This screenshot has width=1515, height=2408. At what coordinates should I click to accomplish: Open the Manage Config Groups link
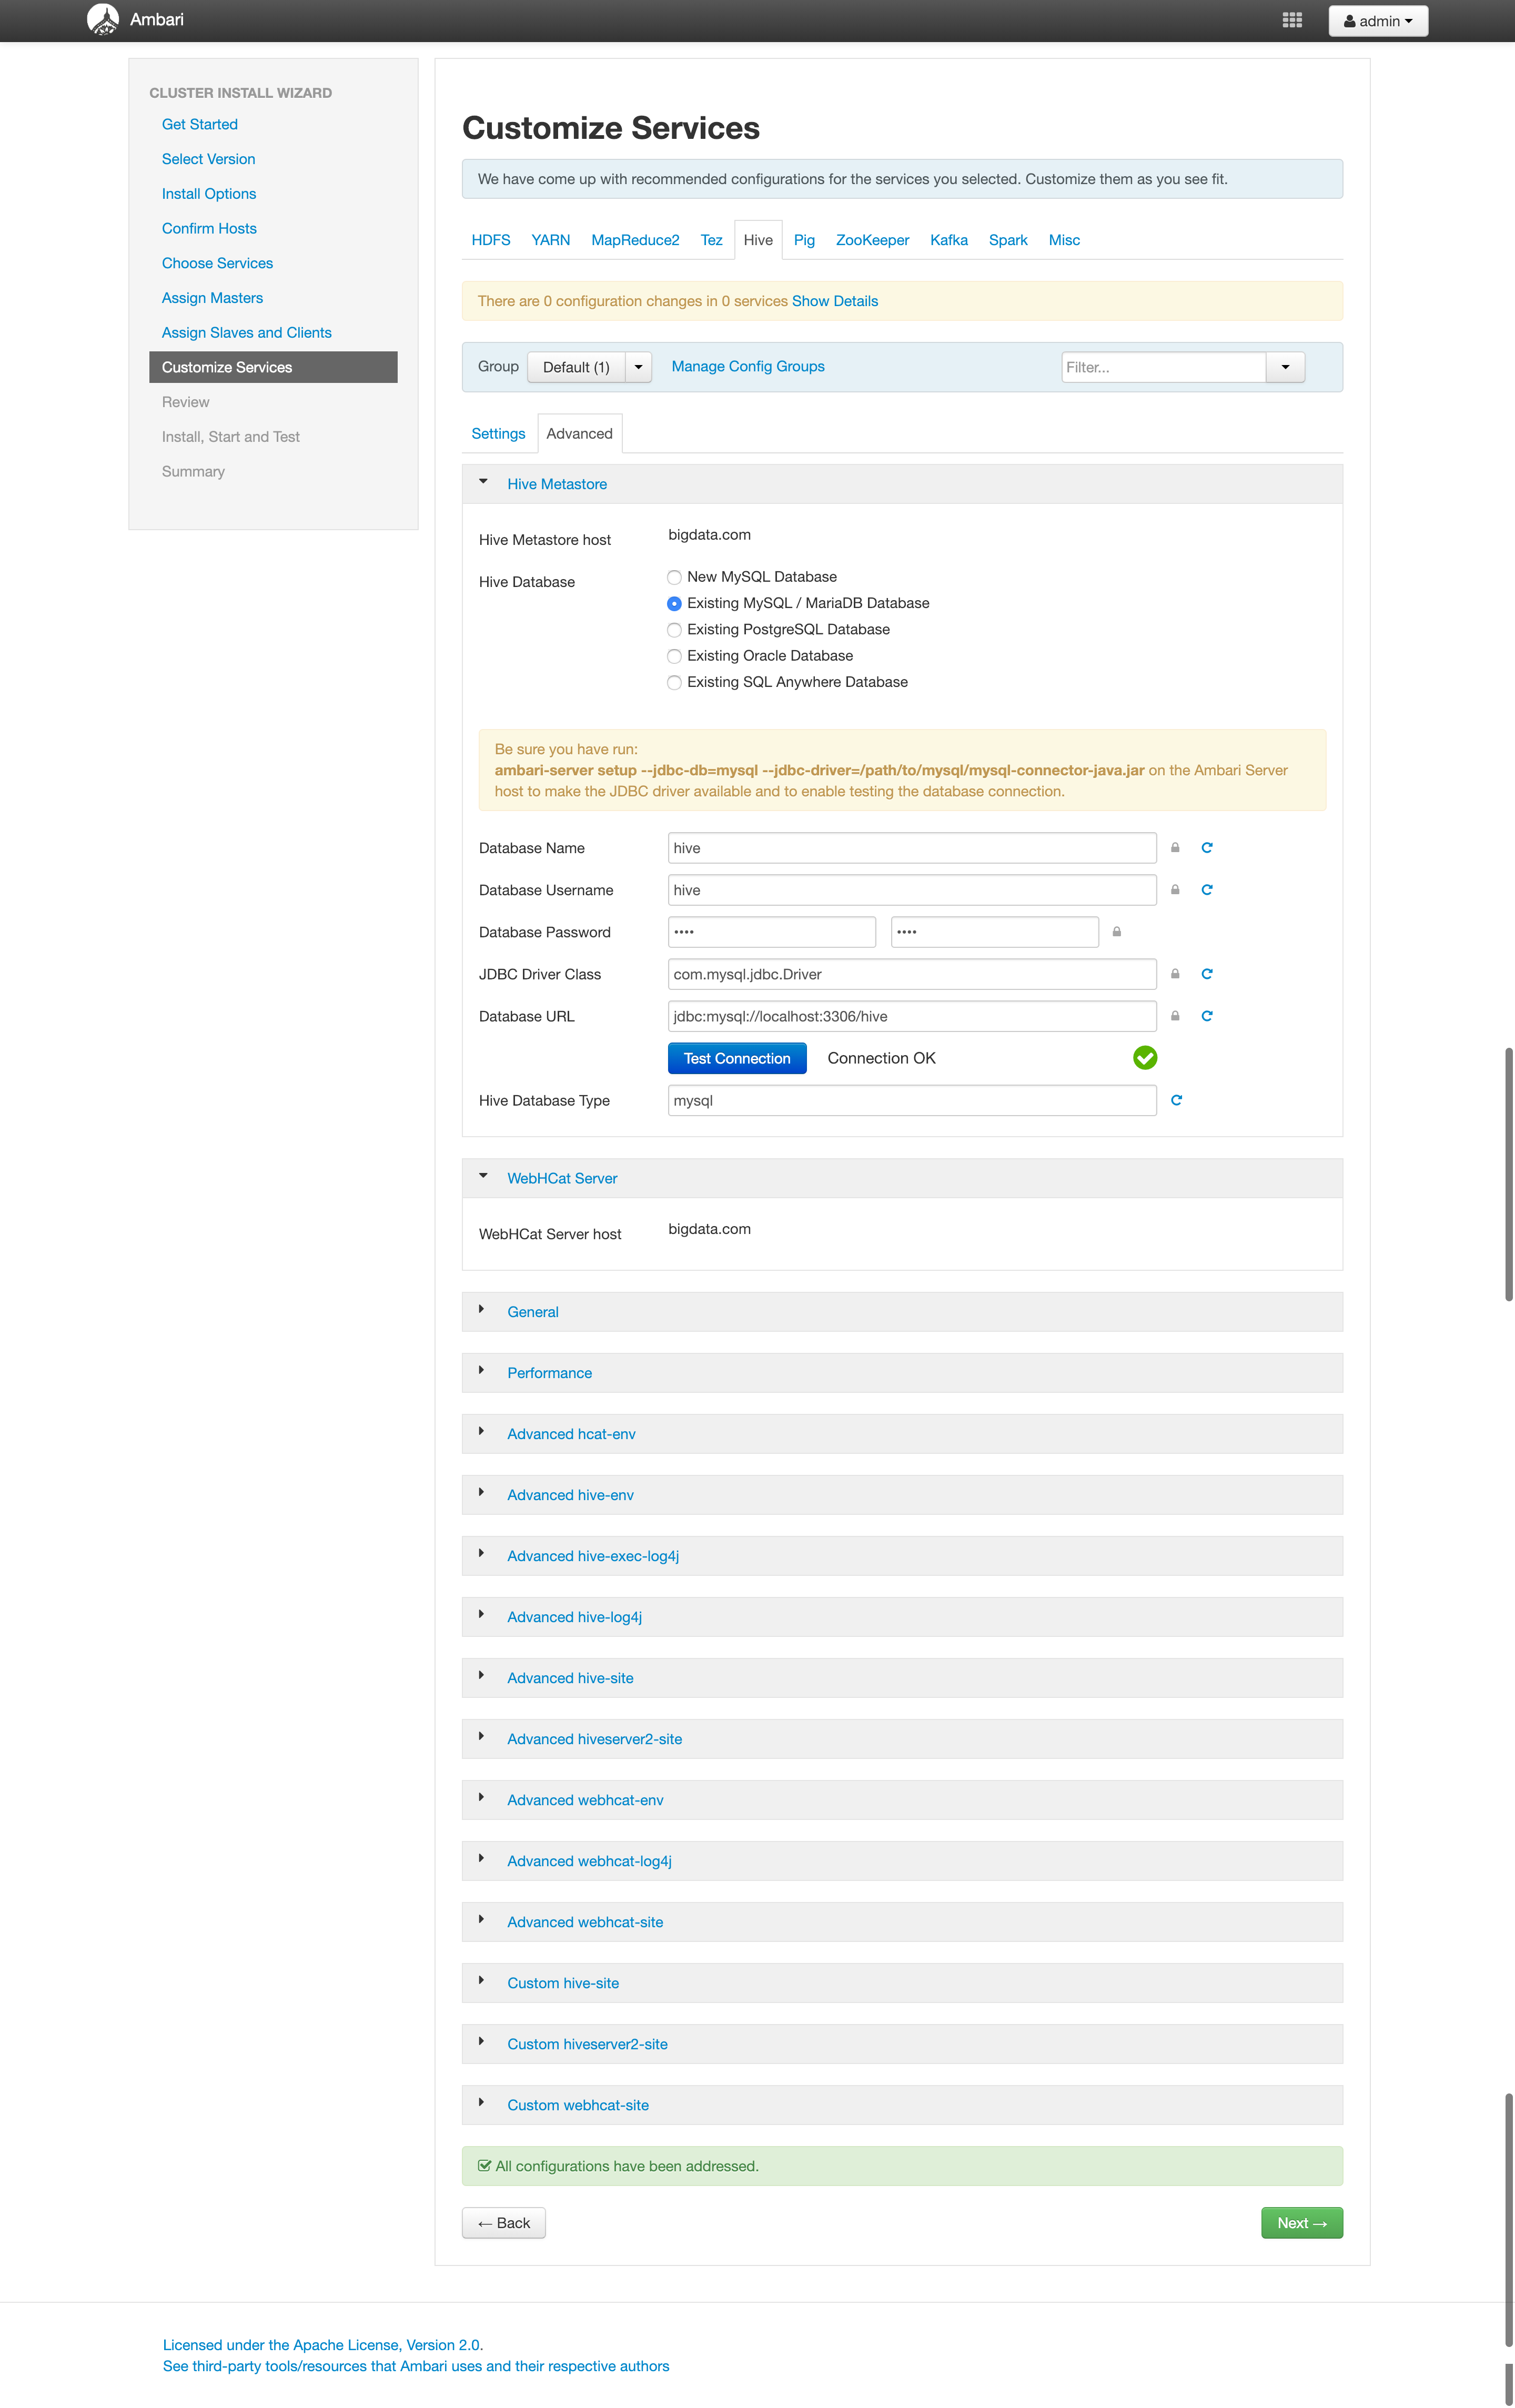747,366
